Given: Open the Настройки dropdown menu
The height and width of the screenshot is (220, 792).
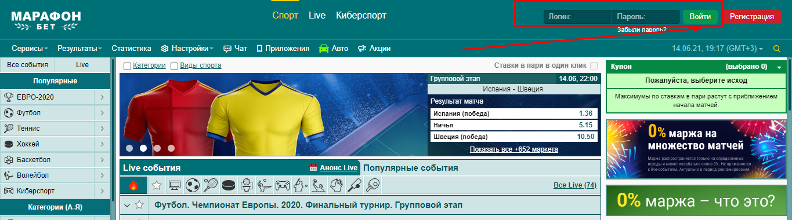Looking at the screenshot, I should coord(187,49).
